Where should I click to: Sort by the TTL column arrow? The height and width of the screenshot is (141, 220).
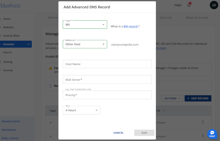click(x=164, y=111)
